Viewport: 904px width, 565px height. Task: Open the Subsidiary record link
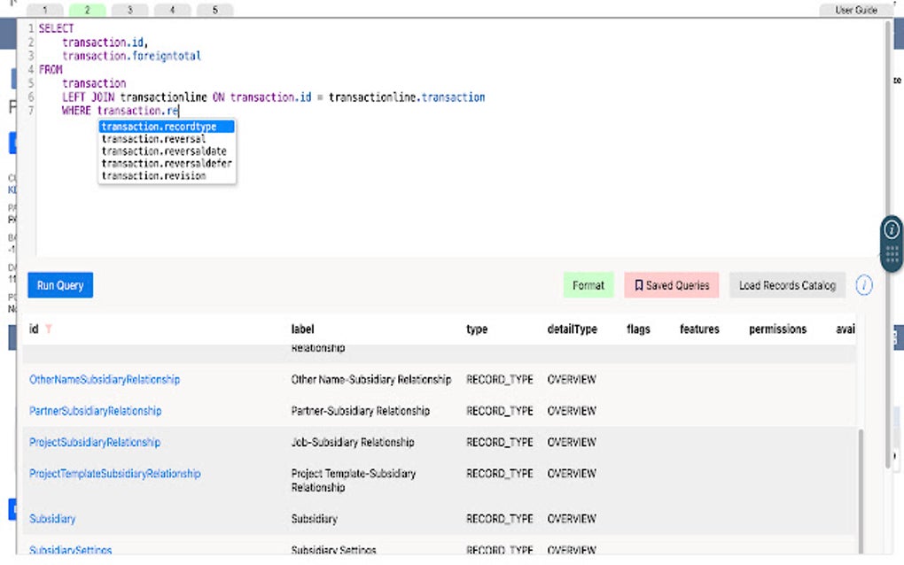coord(52,518)
